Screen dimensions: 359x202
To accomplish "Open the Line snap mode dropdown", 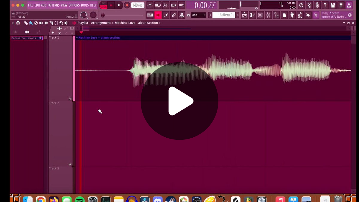I will (x=198, y=15).
